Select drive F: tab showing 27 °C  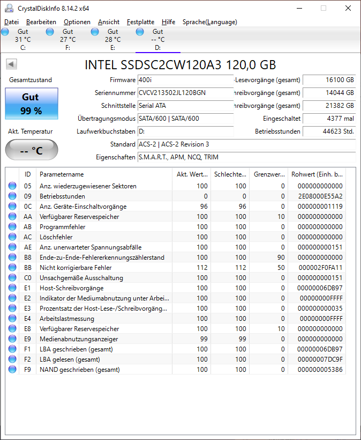pyautogui.click(x=68, y=40)
